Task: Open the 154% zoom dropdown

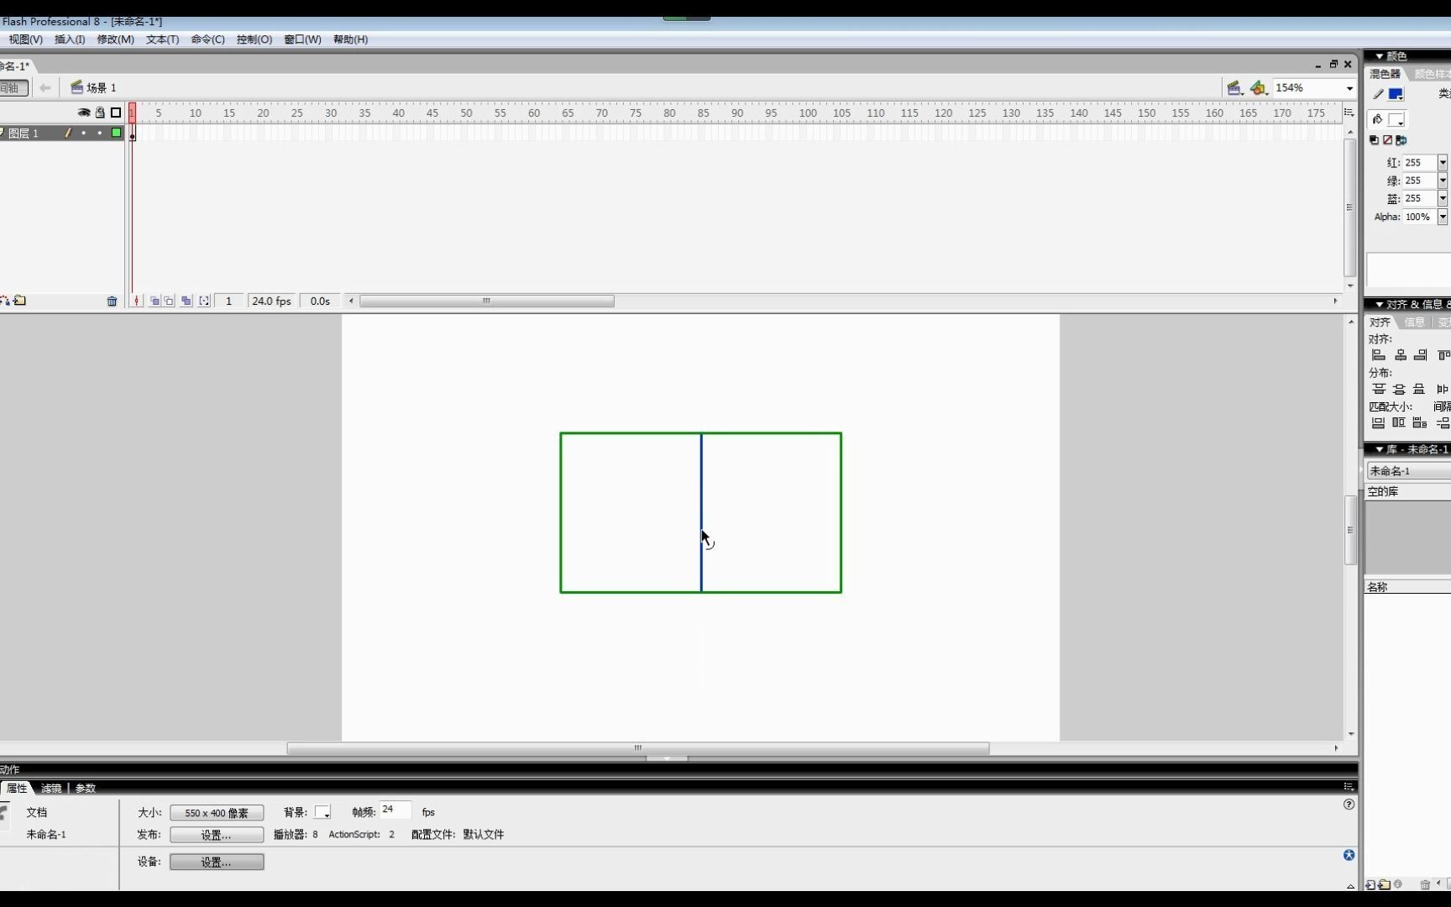Action: point(1349,88)
